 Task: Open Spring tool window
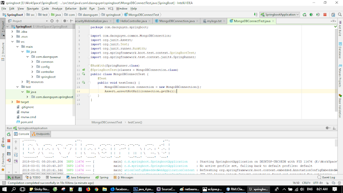tap(102, 177)
